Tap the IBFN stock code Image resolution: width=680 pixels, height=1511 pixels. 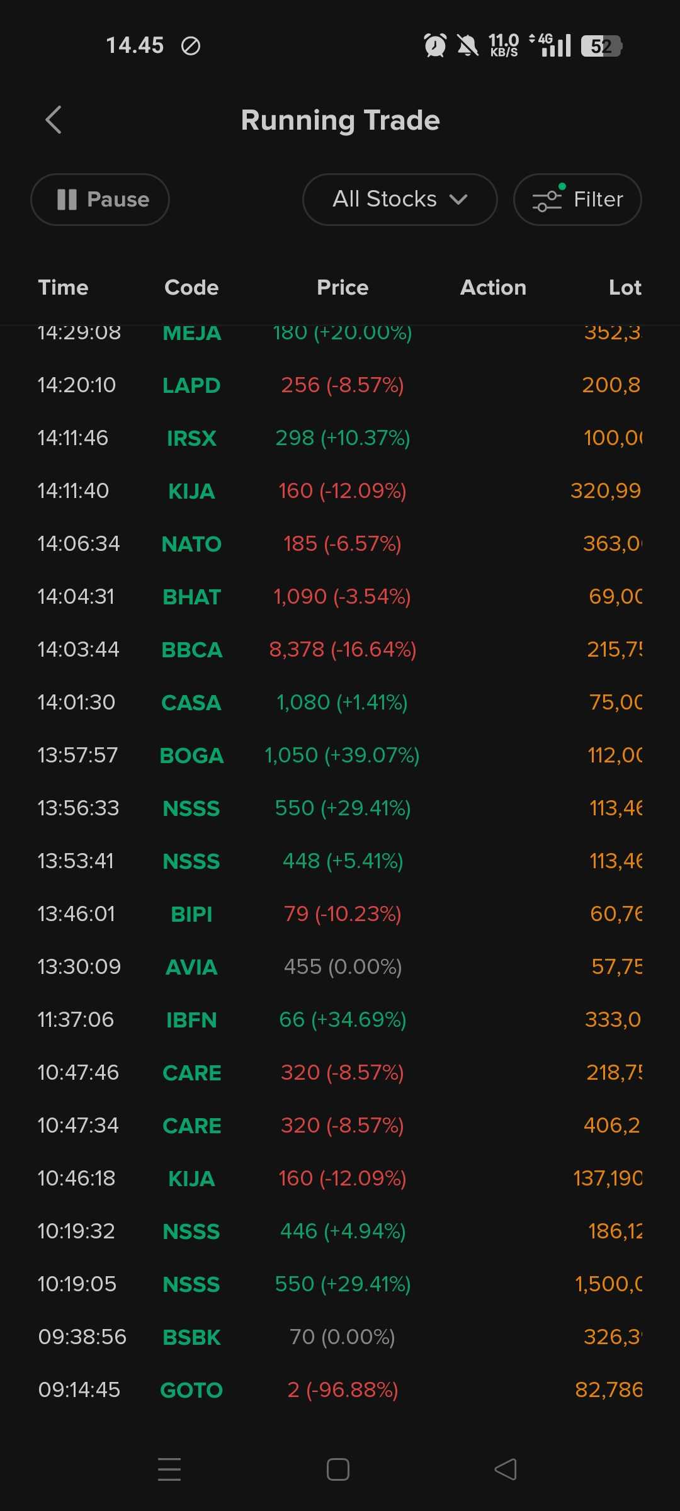191,1020
